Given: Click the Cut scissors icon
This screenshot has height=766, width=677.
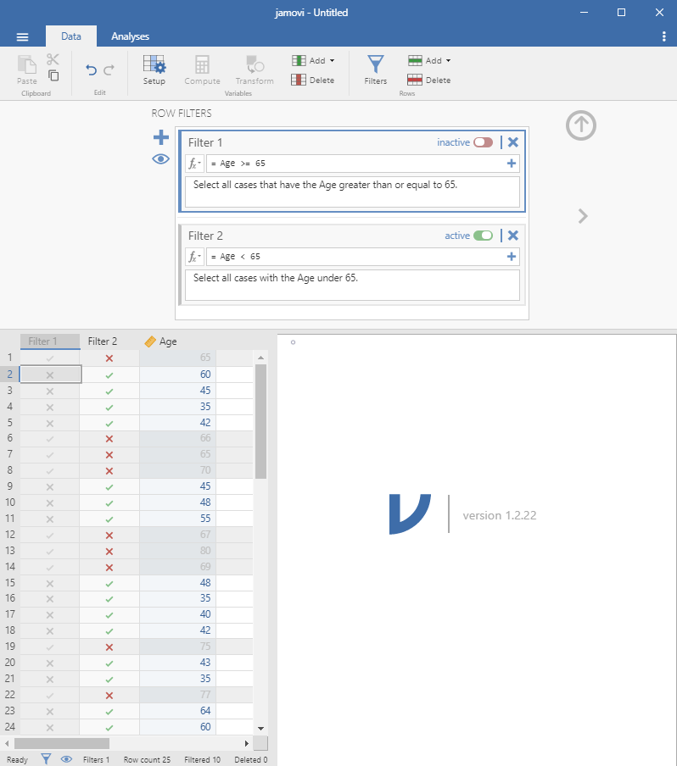Looking at the screenshot, I should point(53,59).
